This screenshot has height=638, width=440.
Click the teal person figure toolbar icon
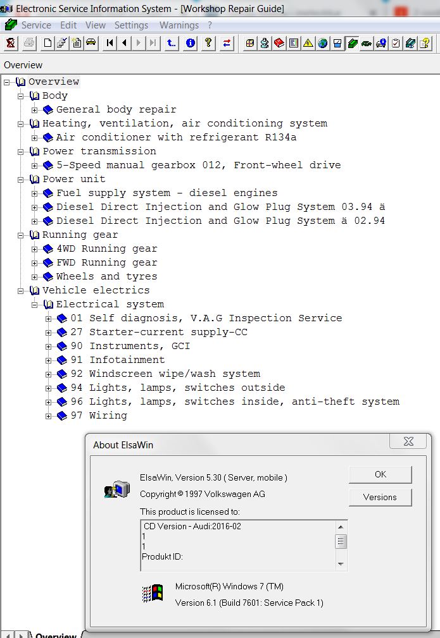click(x=265, y=43)
